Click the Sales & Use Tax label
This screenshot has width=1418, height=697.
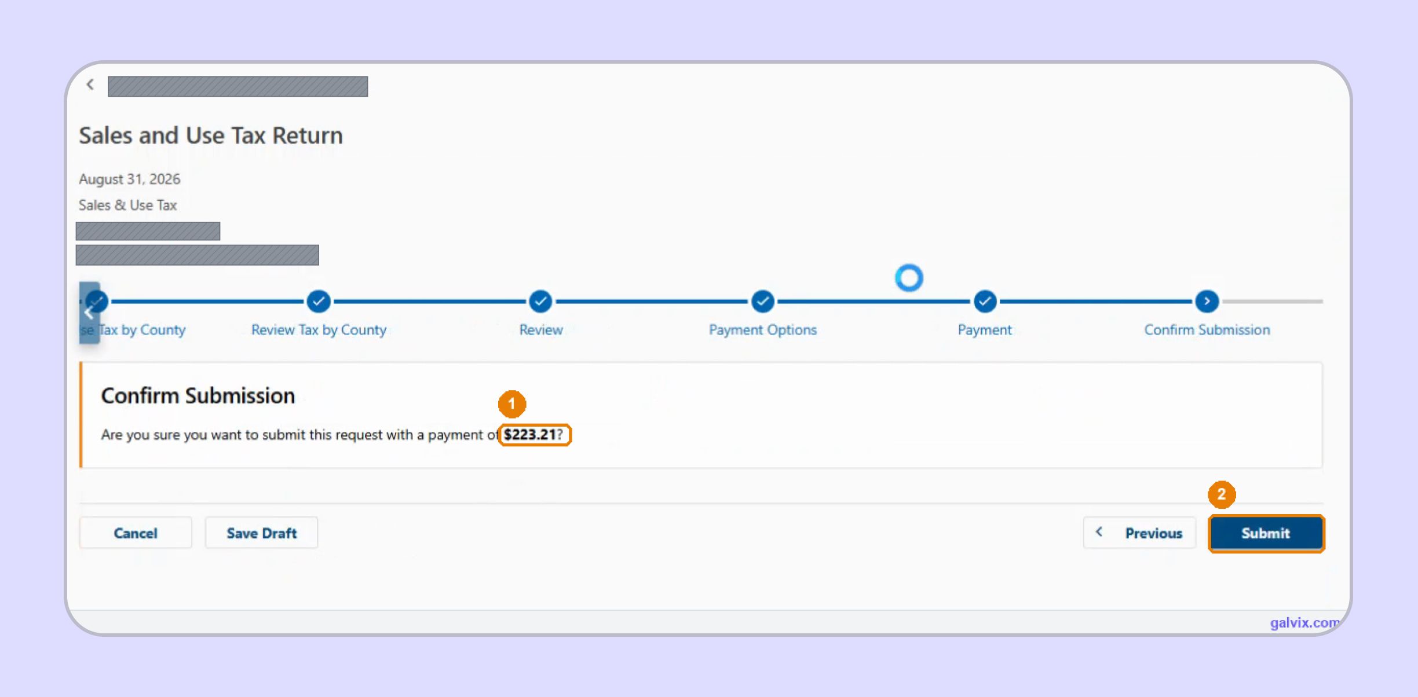point(127,205)
